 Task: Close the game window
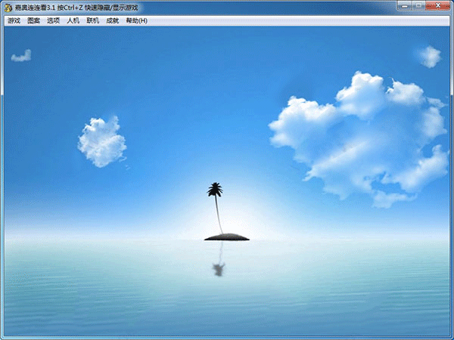point(438,5)
